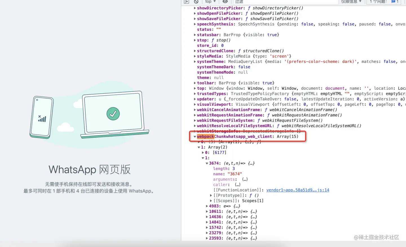Select the 'theme: null' property row
The width and height of the screenshot is (406, 247).
pos(210,78)
